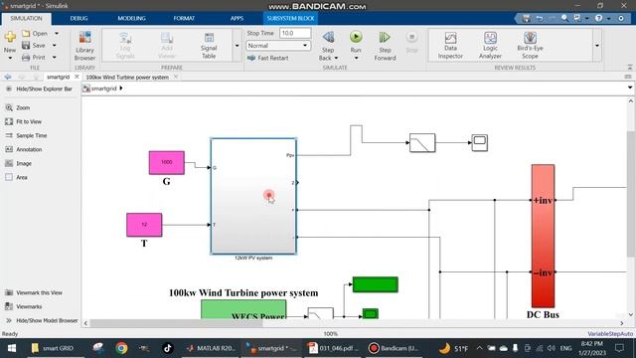Open the Step Back dropdown arrow
Image resolution: width=636 pixels, height=358 pixels.
click(x=336, y=58)
